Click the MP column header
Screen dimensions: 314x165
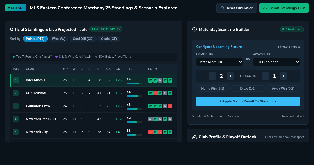point(65,69)
